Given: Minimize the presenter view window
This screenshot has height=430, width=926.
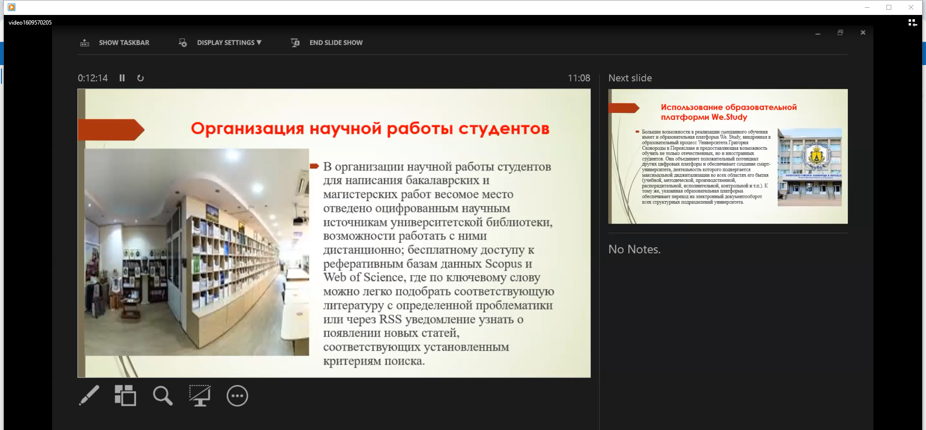Looking at the screenshot, I should 817,33.
